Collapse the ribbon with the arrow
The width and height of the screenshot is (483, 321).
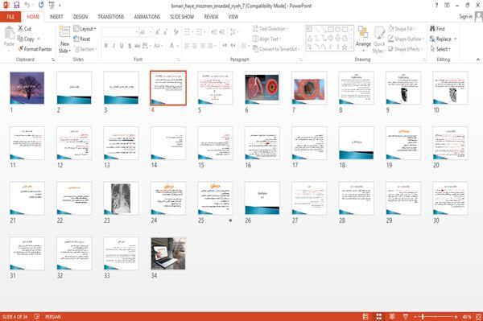478,60
